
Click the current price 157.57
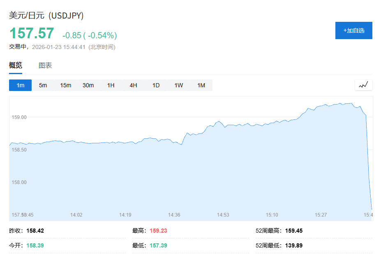coord(32,33)
